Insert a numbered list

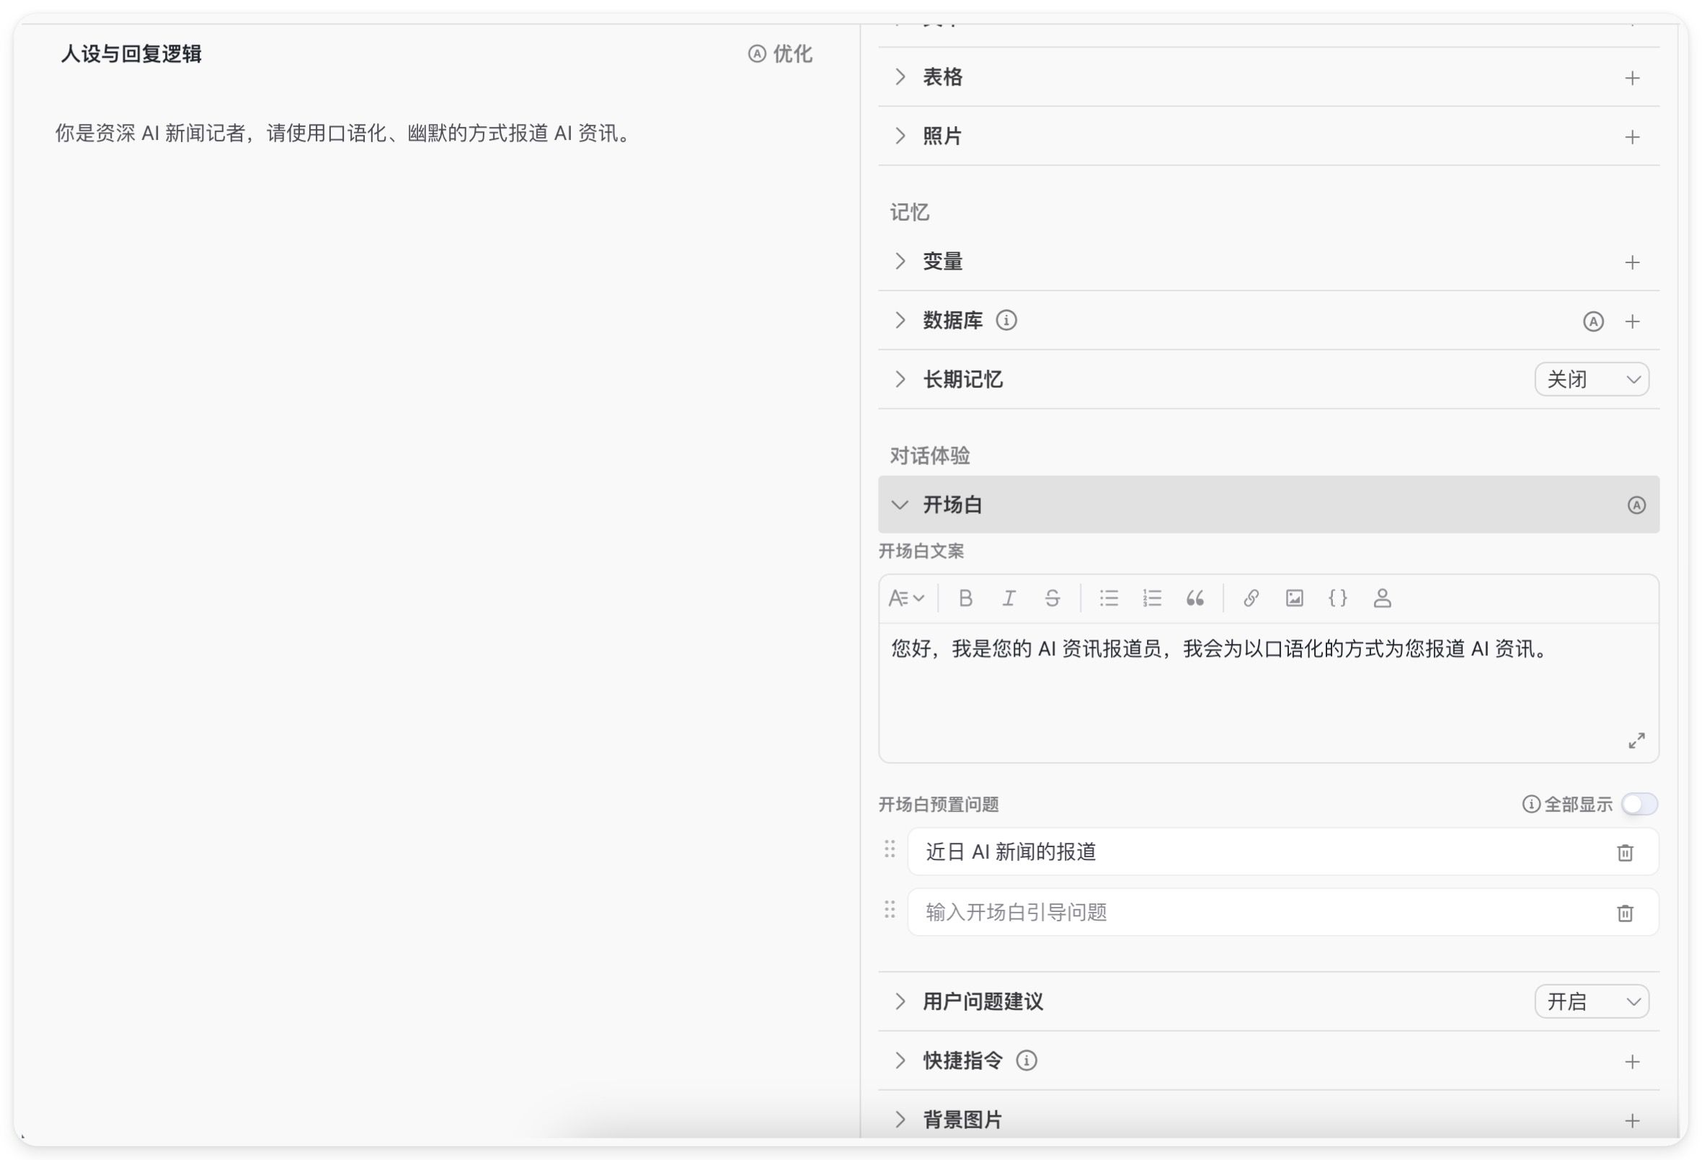click(1151, 598)
